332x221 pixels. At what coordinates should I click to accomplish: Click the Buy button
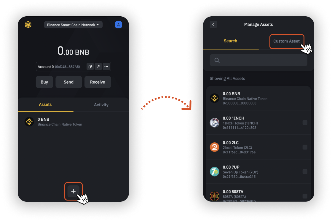(44, 82)
